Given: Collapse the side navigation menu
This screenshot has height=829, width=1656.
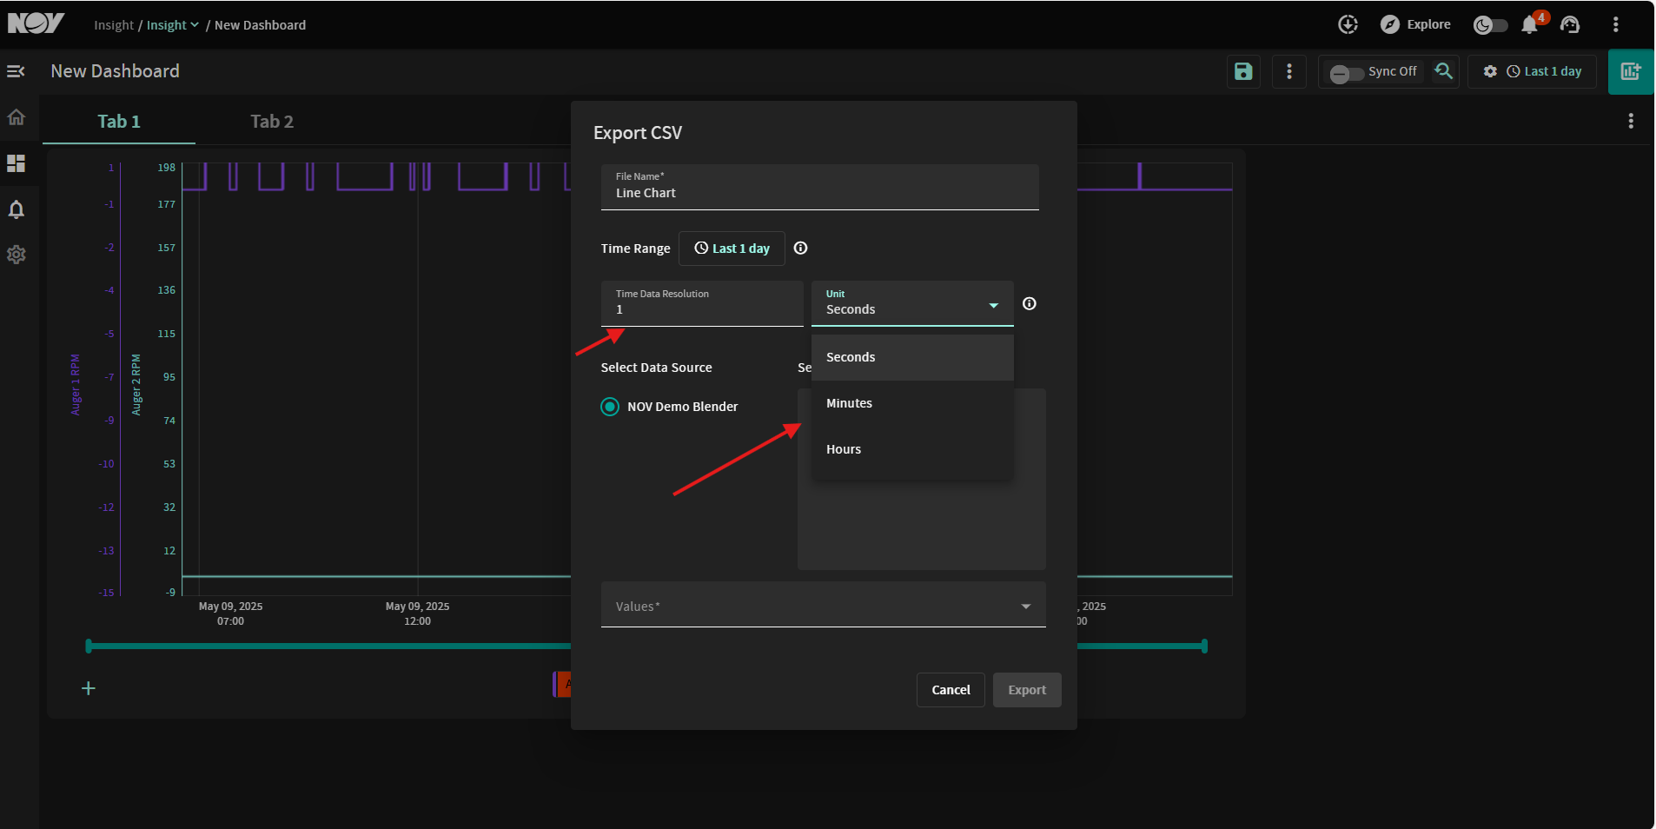Looking at the screenshot, I should pos(16,71).
